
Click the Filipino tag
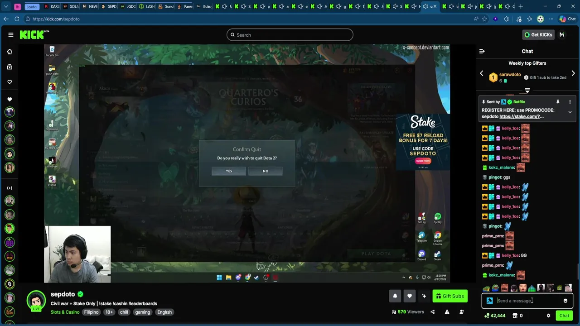click(91, 312)
